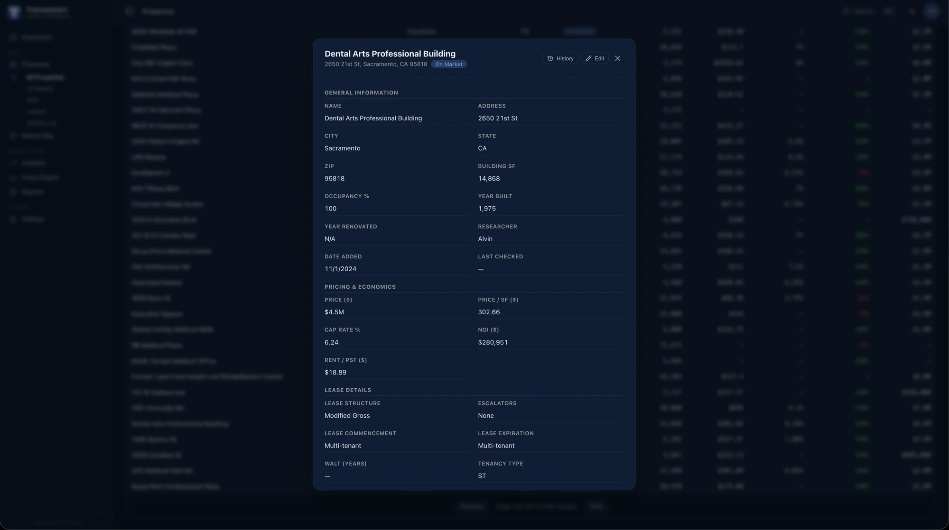This screenshot has height=530, width=949.
Task: Click the Cap Rate % field label
Action: click(342, 330)
